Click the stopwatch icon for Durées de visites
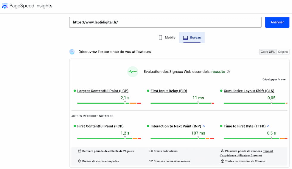Viewport: 292px width, 169px height. 80,161
